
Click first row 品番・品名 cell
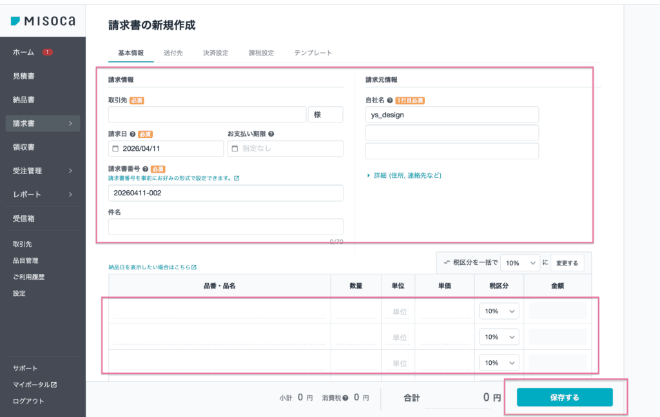[220, 311]
